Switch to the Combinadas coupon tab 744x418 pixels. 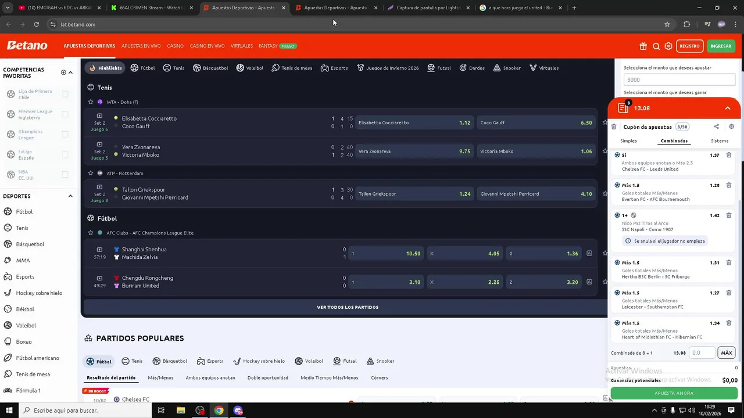[x=674, y=141]
